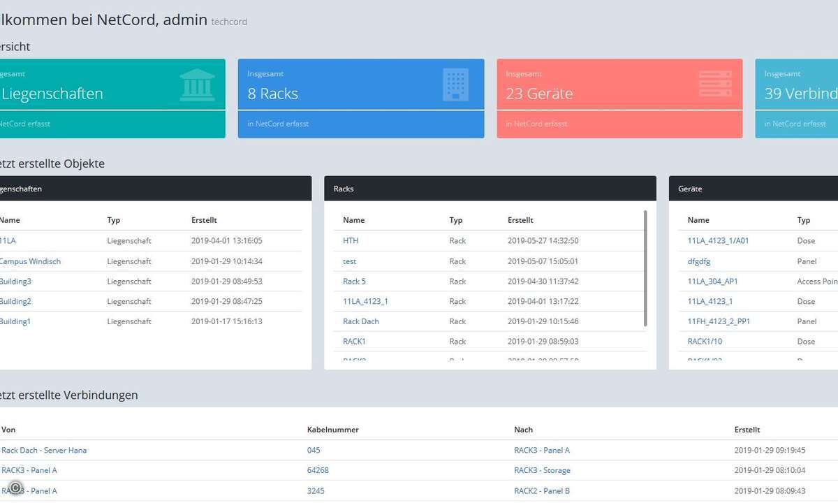Open RACK3 - Storage destination link
The width and height of the screenshot is (838, 503).
tap(543, 470)
